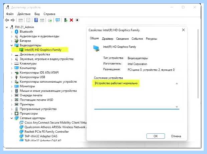The width and height of the screenshot is (207, 154).
Task: Click the Intel HD Graphics adapter tree icon
Action: pos(21,50)
